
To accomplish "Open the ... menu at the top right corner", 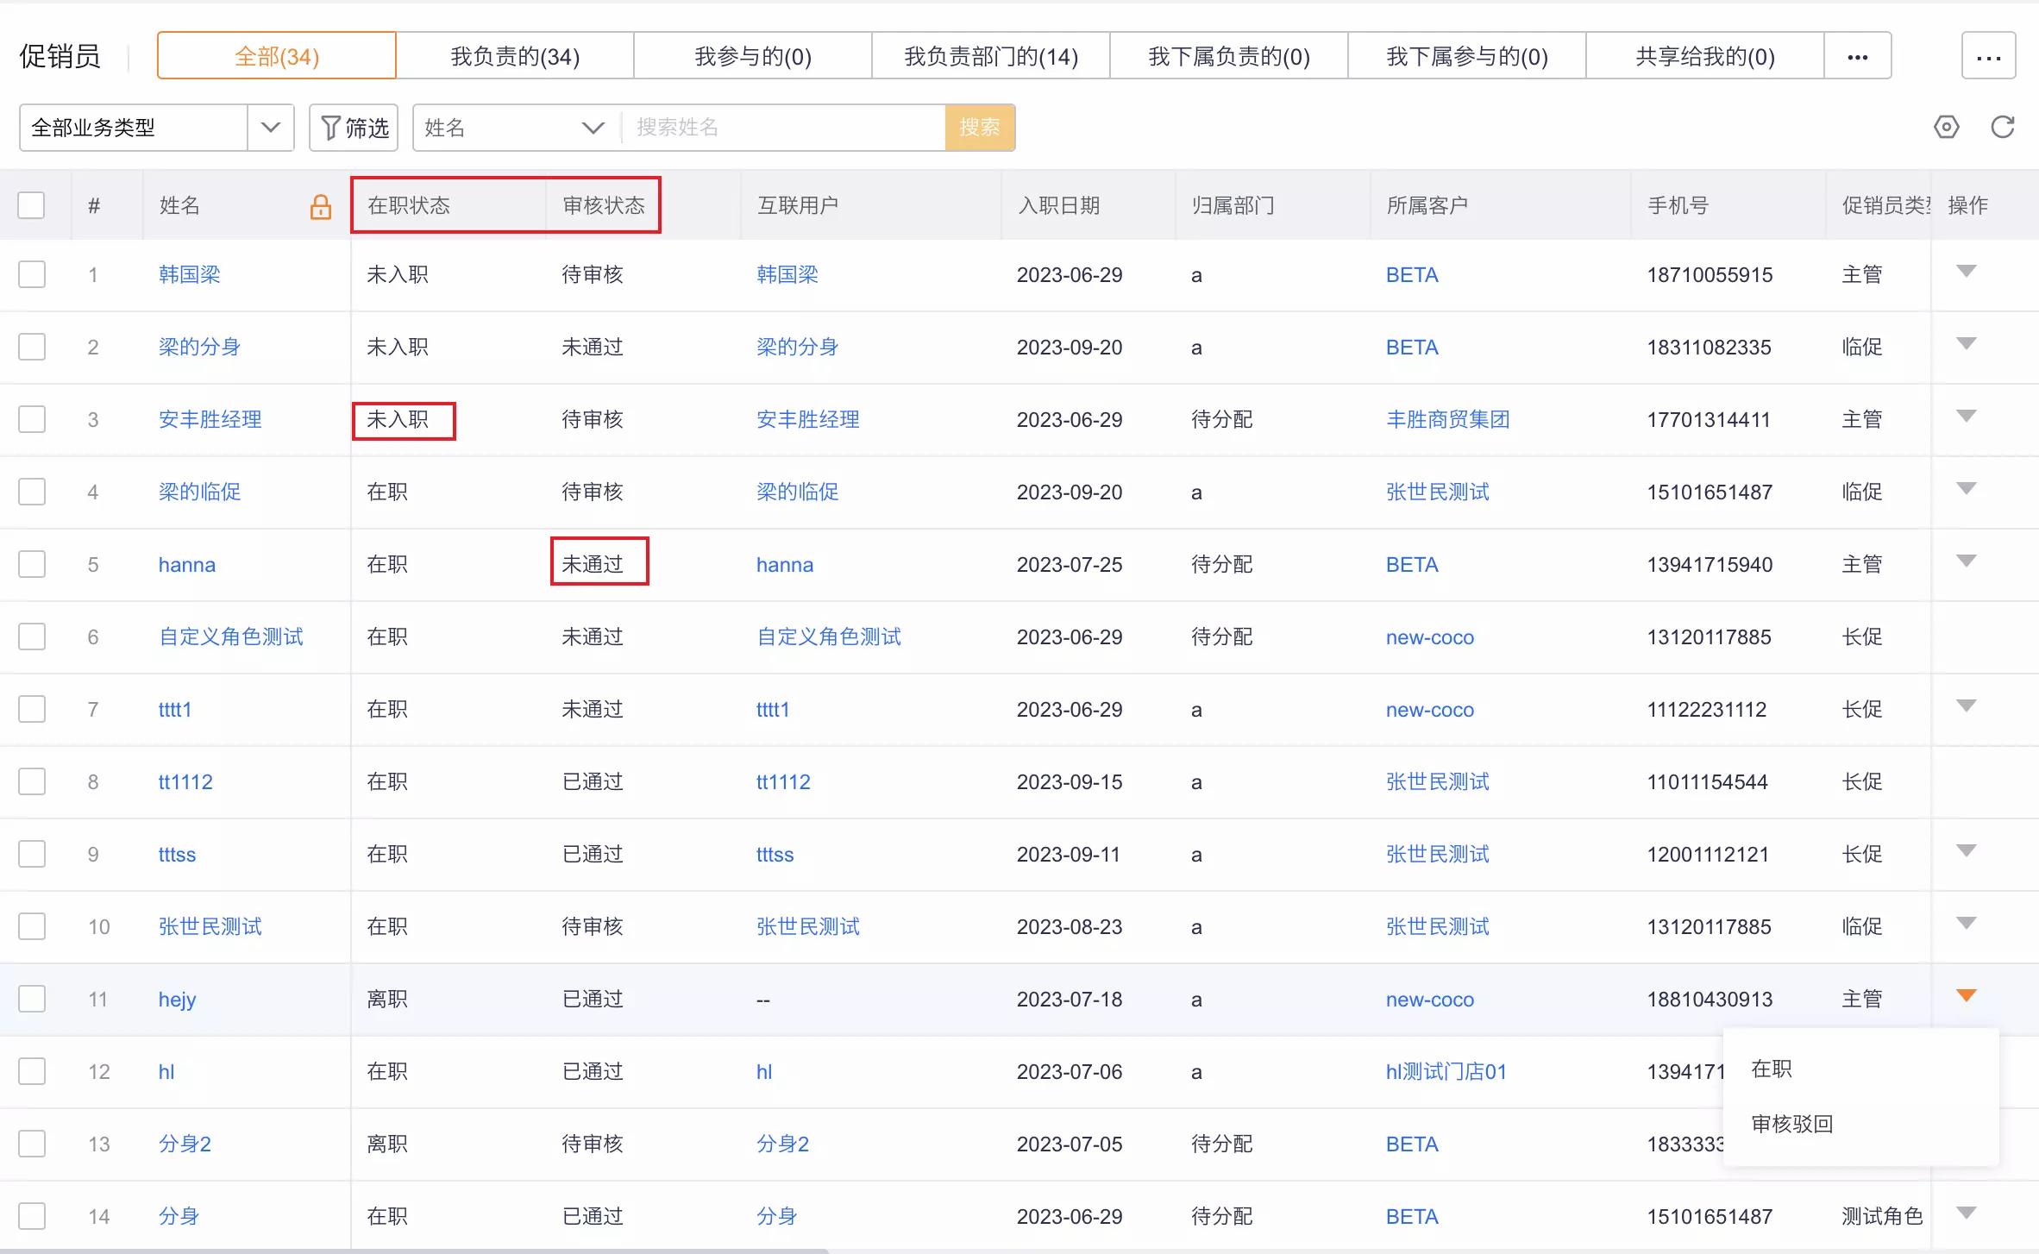I will tap(1990, 59).
